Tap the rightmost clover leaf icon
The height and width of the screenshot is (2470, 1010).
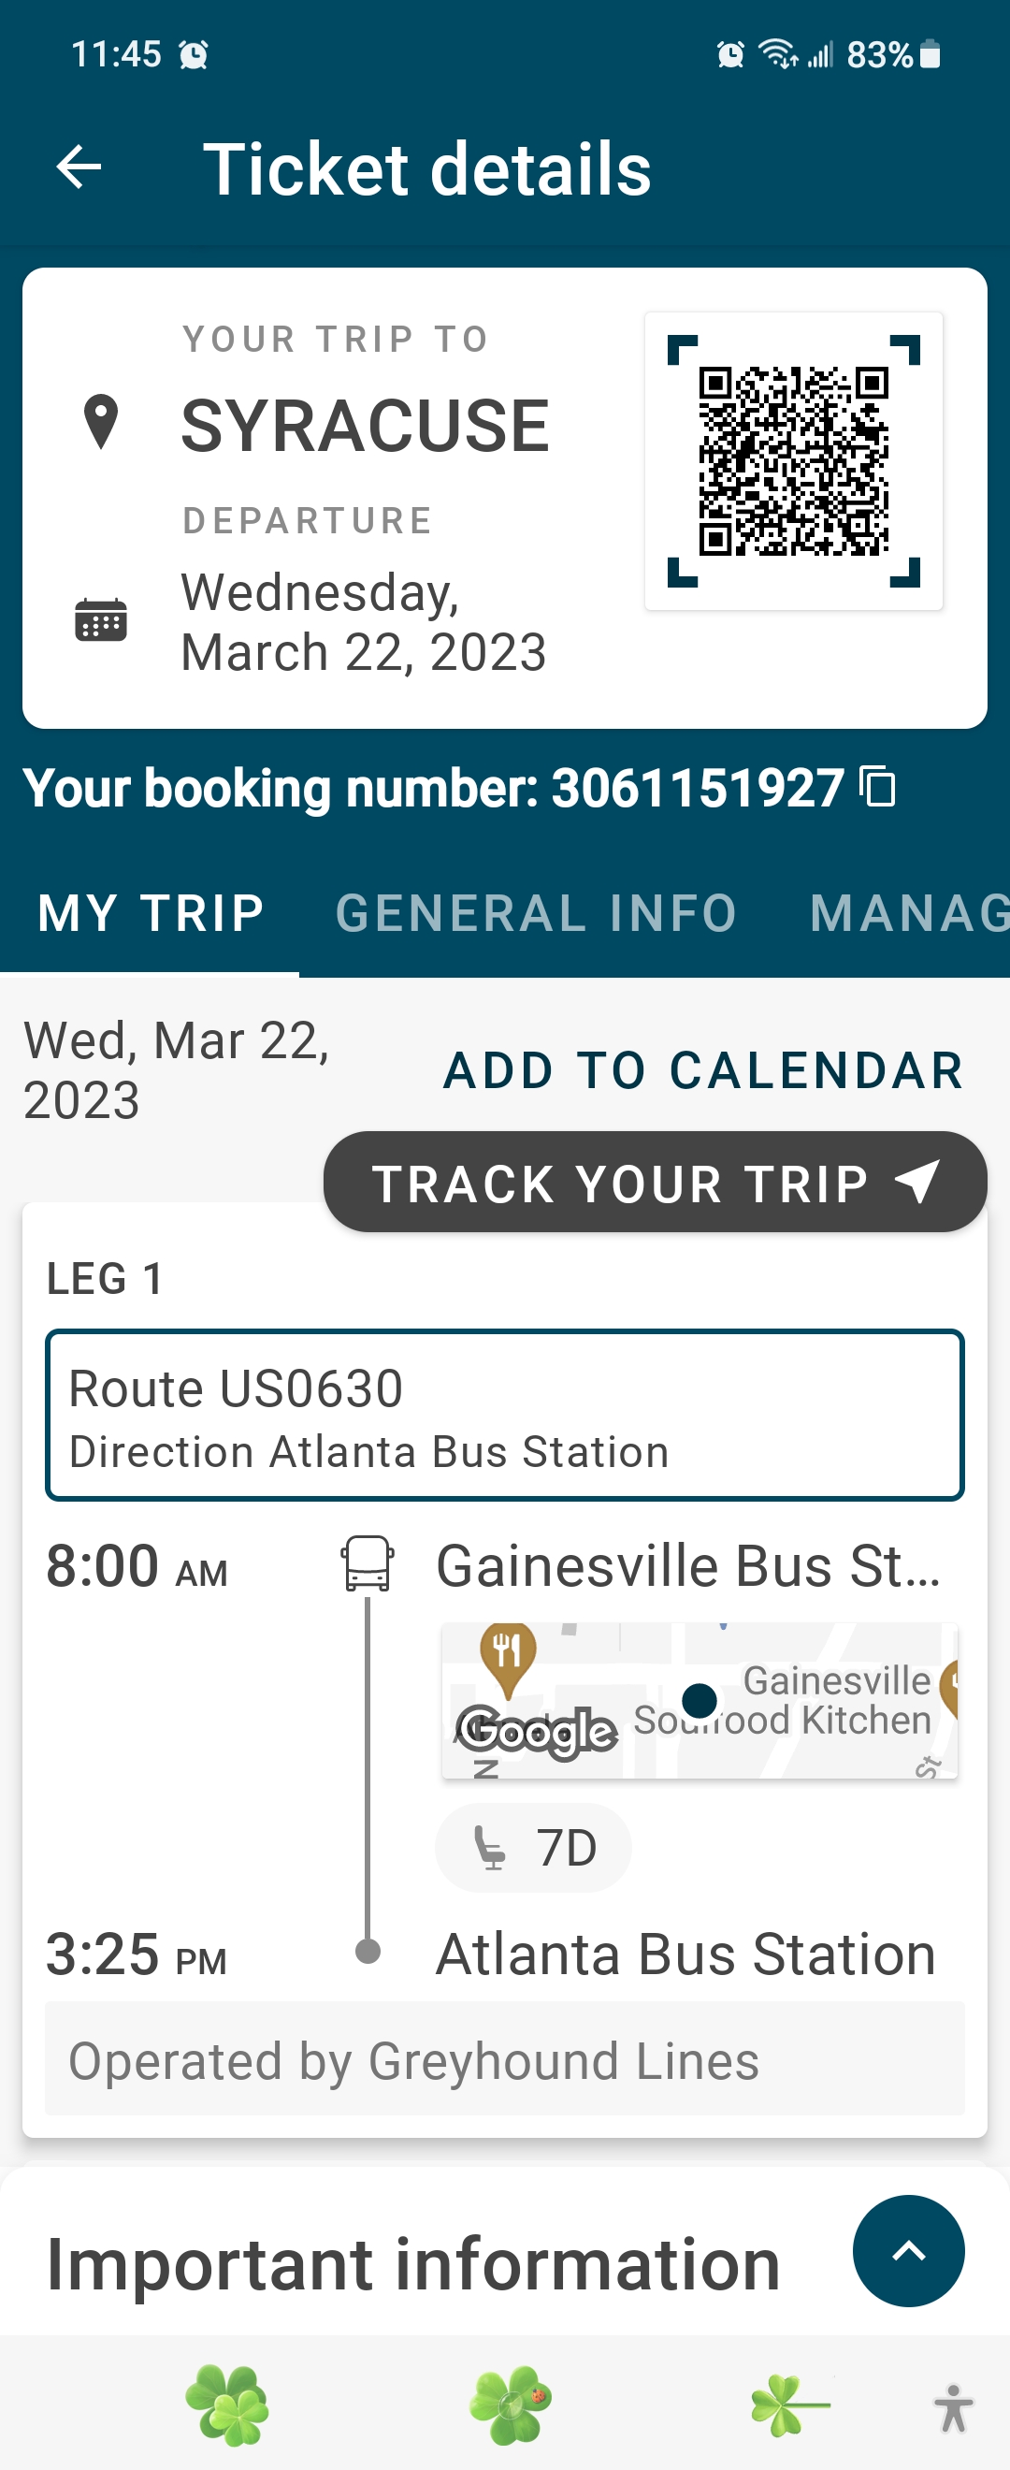click(x=787, y=2405)
